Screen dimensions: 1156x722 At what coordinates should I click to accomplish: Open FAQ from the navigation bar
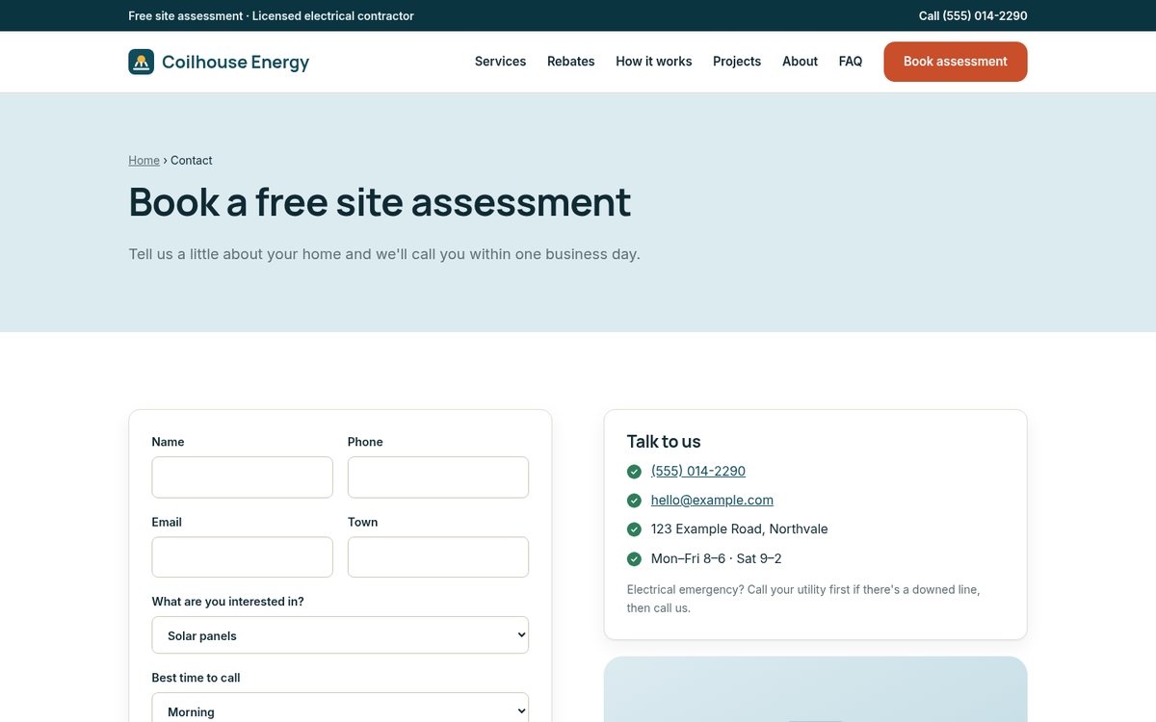851,62
